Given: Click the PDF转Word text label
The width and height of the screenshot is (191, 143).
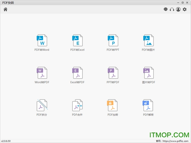Looking at the screenshot, I should click(42, 50).
